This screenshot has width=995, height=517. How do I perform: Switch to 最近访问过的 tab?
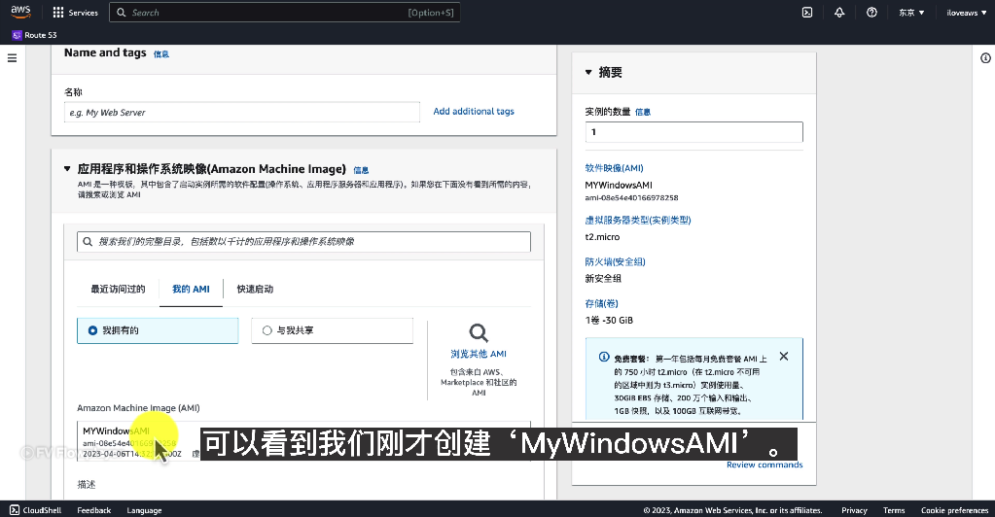(118, 290)
